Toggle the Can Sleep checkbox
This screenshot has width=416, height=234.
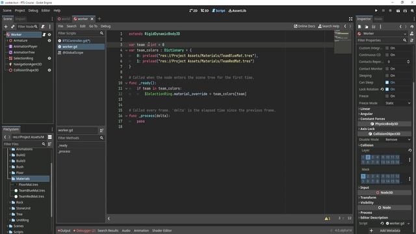click(x=387, y=83)
